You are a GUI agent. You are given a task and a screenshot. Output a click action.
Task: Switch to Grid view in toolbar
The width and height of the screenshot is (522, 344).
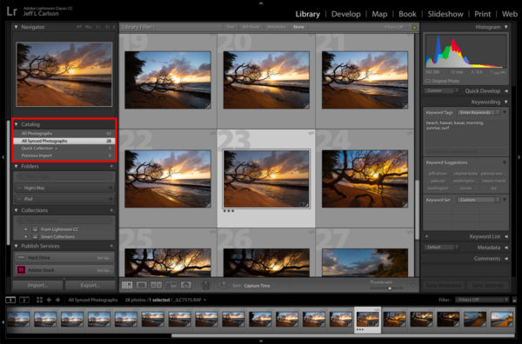(x=127, y=285)
